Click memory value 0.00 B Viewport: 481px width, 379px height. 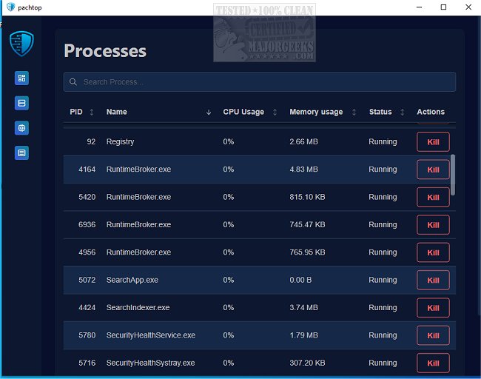point(300,280)
